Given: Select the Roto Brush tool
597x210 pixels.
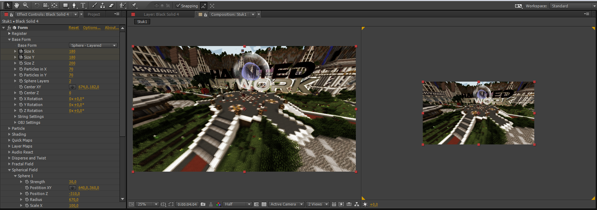Looking at the screenshot, I should (x=122, y=5).
